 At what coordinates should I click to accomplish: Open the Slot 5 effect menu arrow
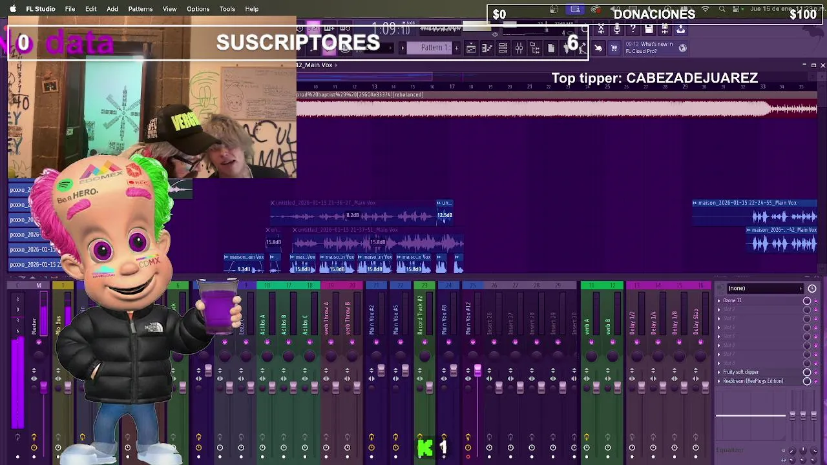(x=719, y=336)
